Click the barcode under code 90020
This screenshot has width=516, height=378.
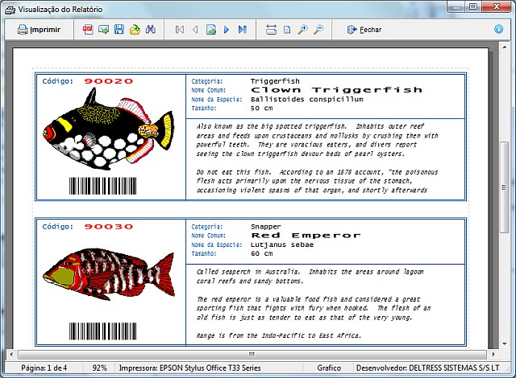tap(102, 186)
